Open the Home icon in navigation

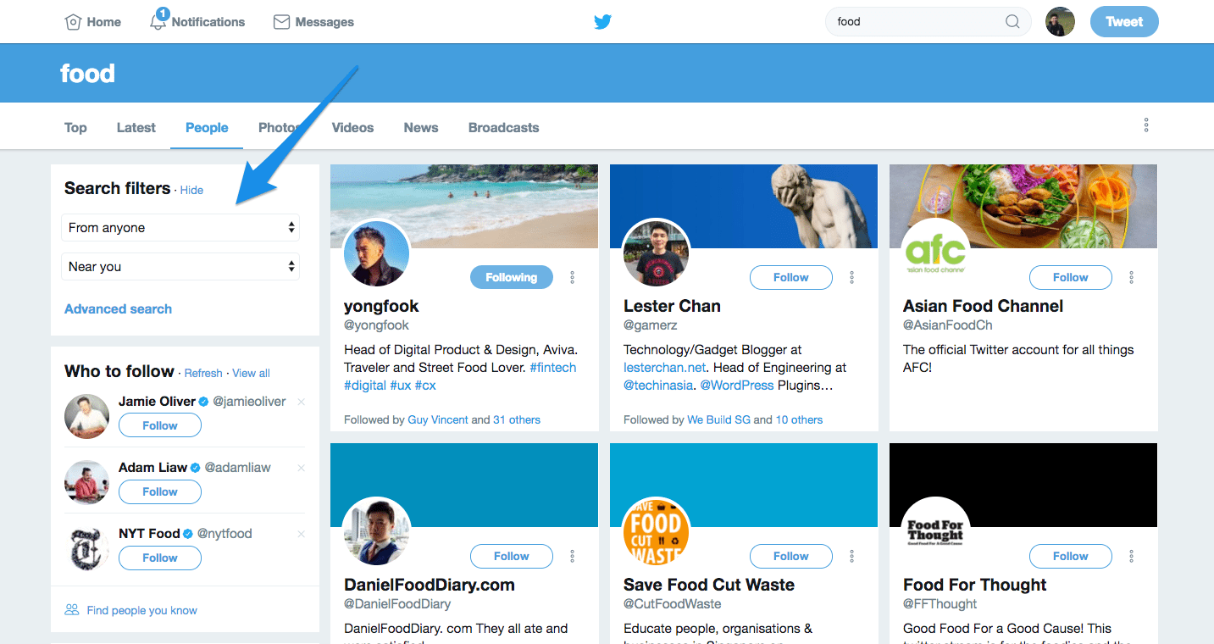73,22
